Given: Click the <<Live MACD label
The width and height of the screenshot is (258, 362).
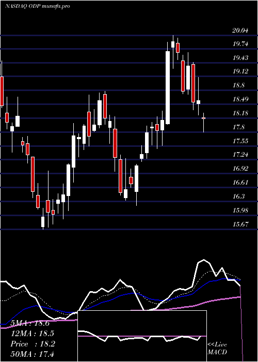Looking at the screenshot, I should 217,349.
